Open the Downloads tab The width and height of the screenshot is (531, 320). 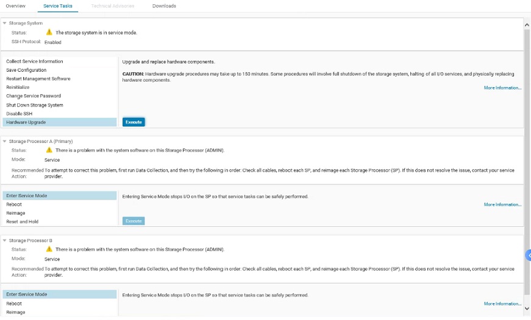point(164,6)
